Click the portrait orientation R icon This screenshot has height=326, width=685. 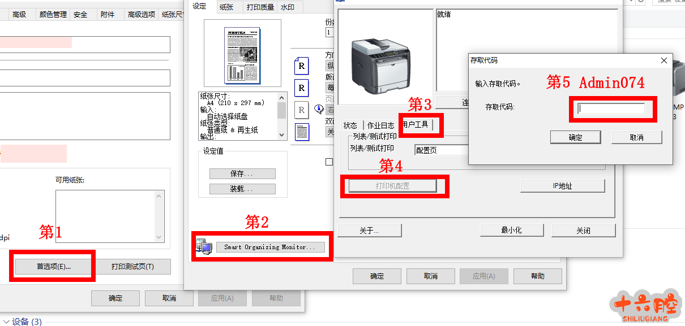click(x=302, y=66)
